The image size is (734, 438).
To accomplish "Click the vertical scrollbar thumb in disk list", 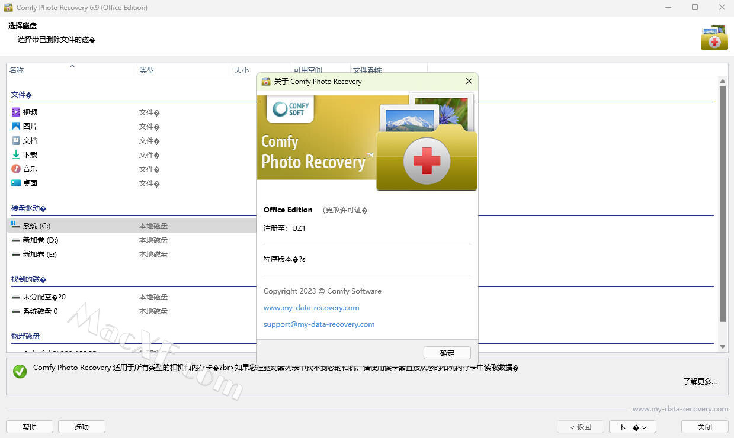I will point(723,204).
